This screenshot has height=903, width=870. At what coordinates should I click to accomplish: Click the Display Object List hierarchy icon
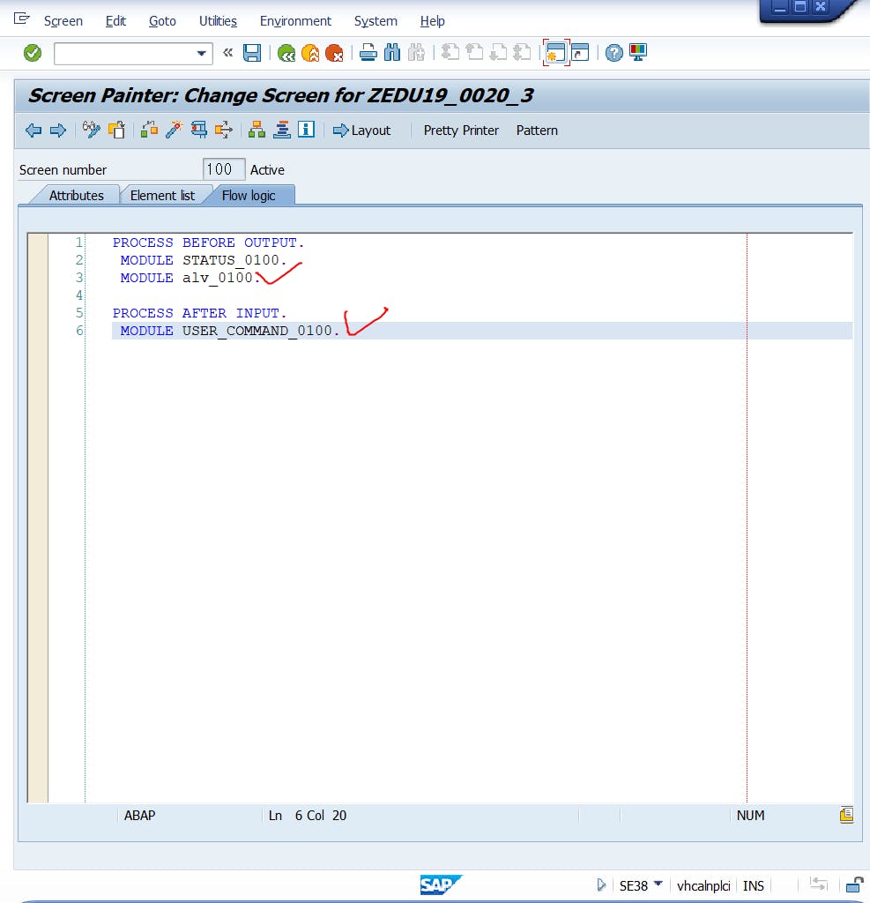(x=257, y=131)
